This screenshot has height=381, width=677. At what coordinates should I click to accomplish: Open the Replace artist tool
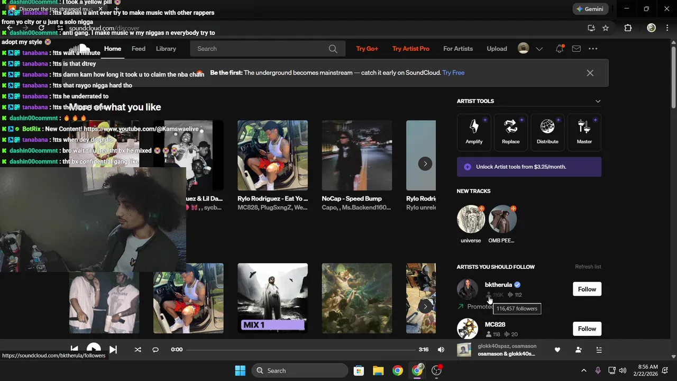click(510, 131)
